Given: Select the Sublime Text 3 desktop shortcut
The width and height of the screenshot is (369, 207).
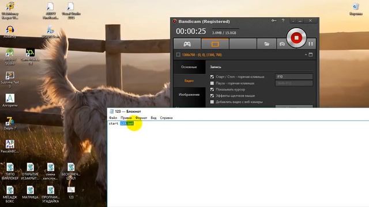Looking at the screenshot, I should coord(10,79).
